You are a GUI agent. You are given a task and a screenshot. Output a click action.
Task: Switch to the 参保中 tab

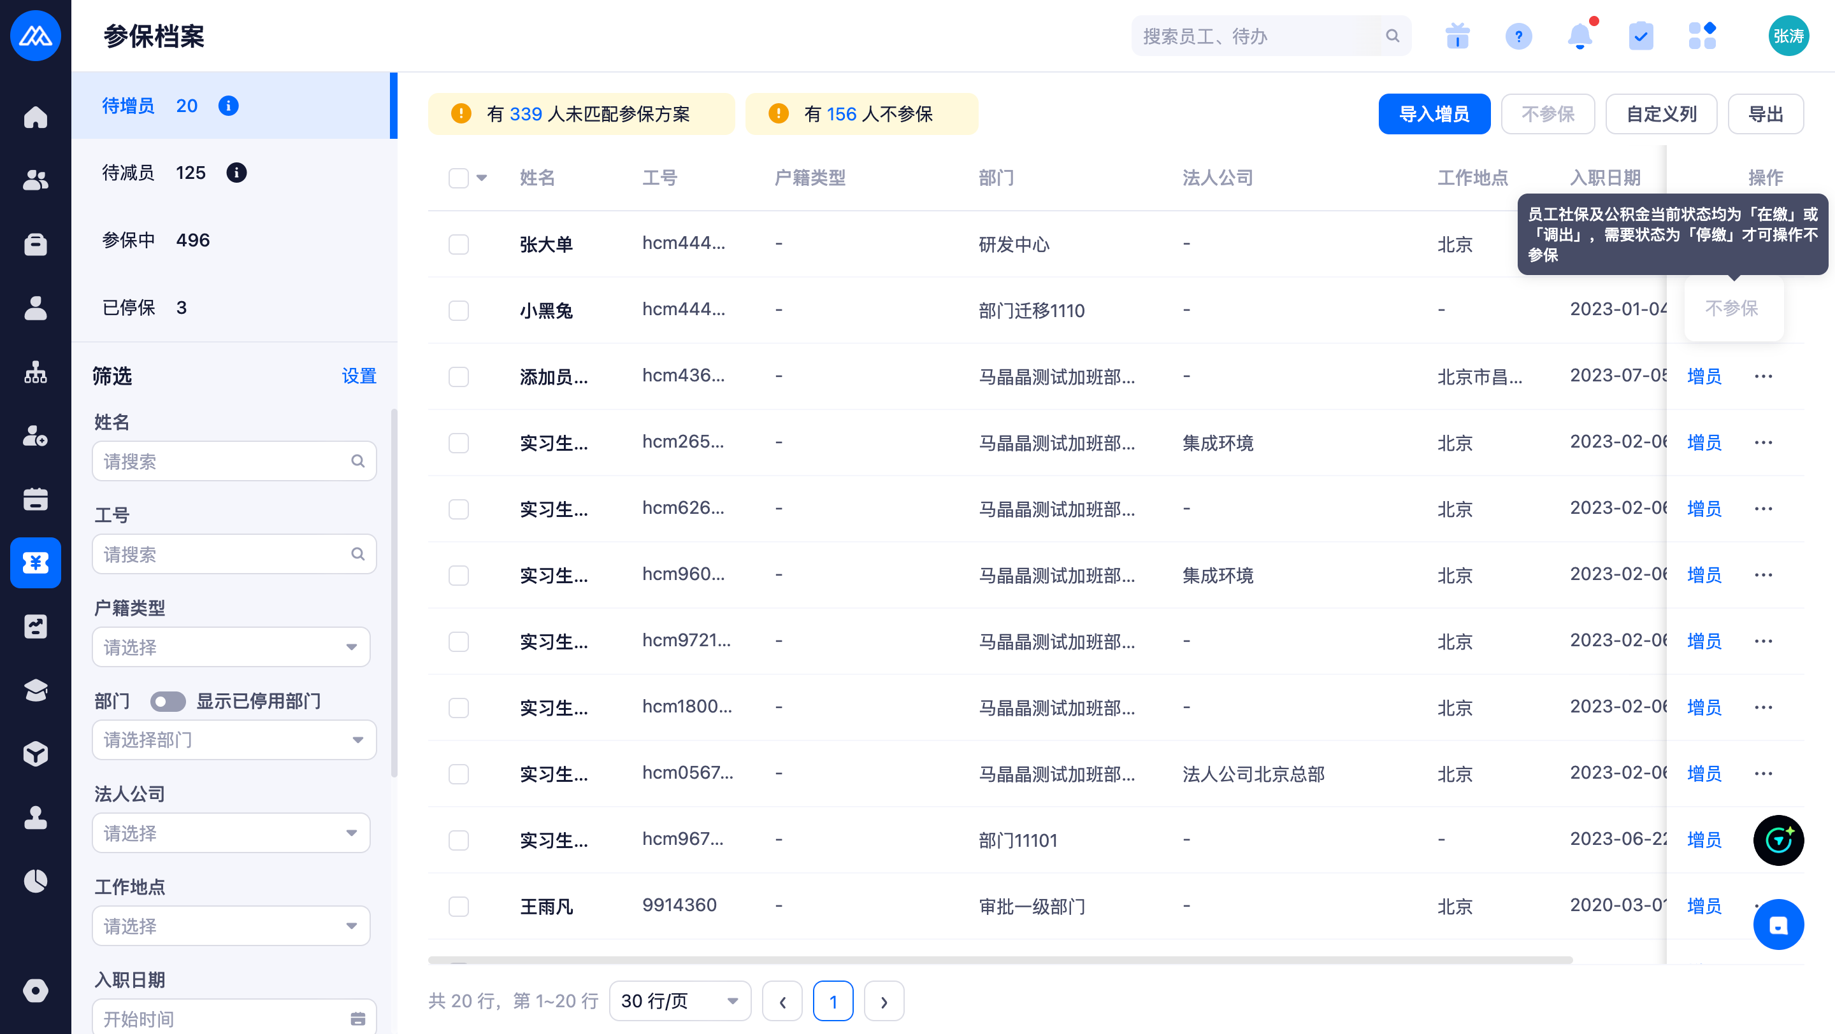point(157,241)
